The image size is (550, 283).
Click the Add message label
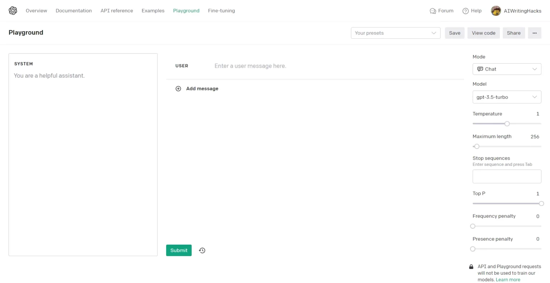(x=202, y=88)
